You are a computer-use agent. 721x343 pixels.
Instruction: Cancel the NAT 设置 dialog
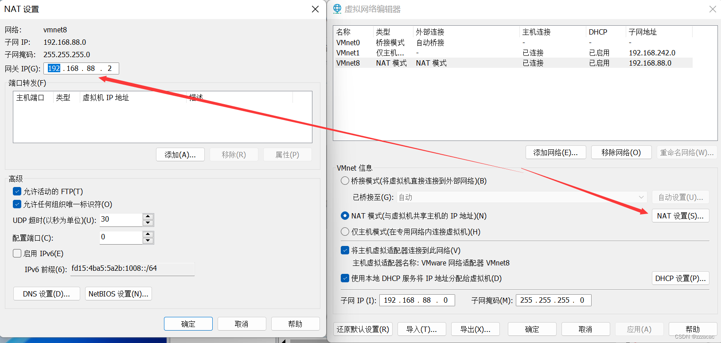(x=242, y=324)
